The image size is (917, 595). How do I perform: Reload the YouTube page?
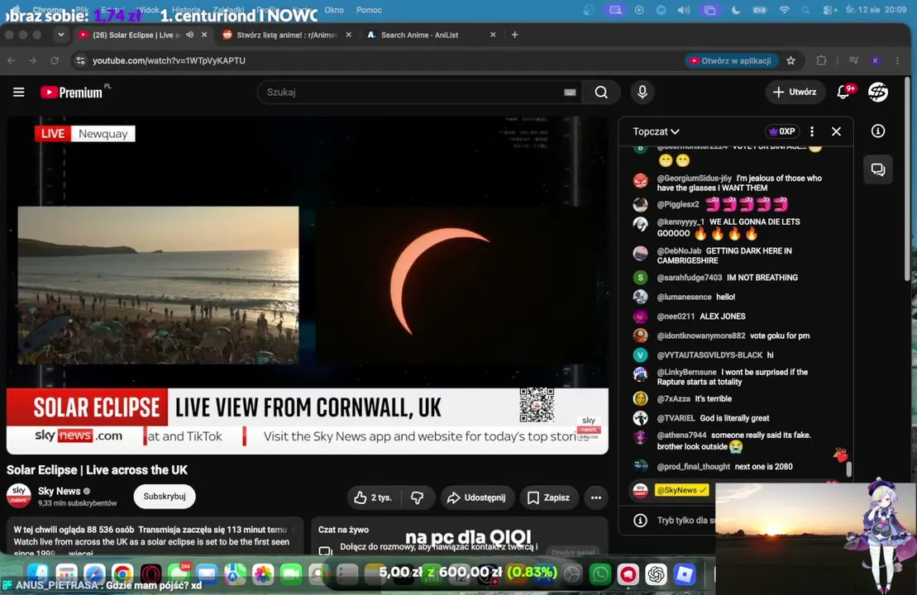click(55, 60)
